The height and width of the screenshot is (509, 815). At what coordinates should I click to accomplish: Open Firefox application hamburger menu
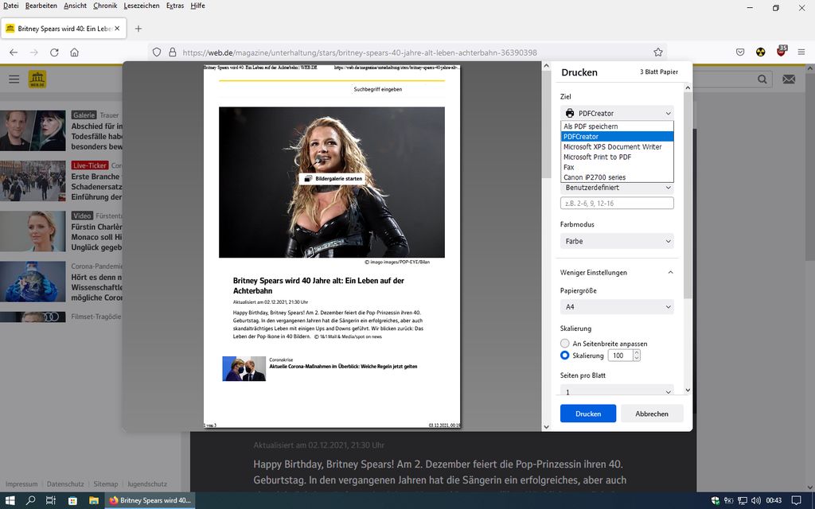coord(803,52)
